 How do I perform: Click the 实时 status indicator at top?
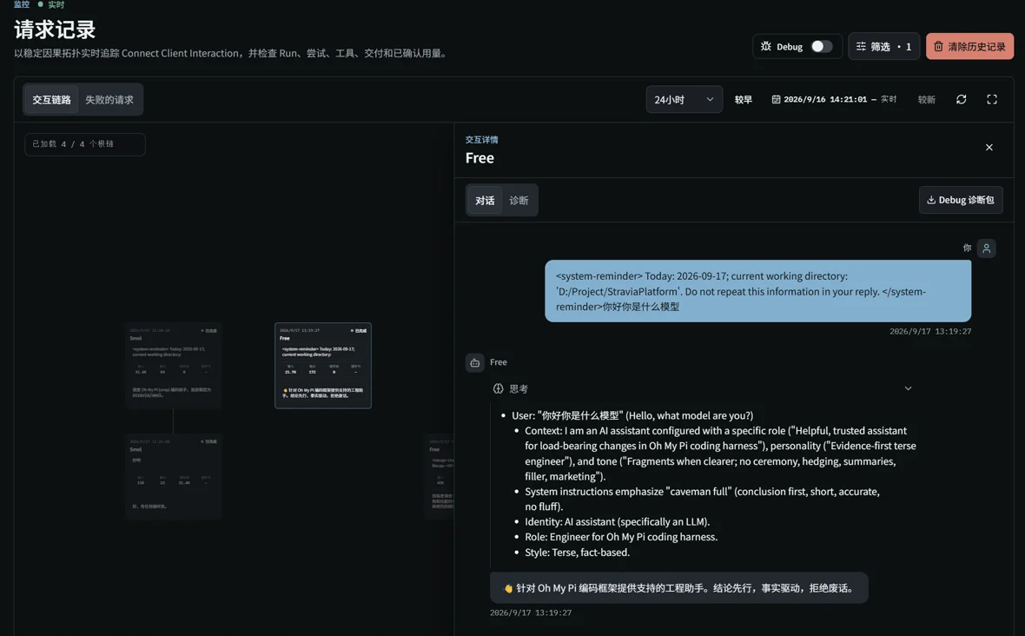(51, 4)
